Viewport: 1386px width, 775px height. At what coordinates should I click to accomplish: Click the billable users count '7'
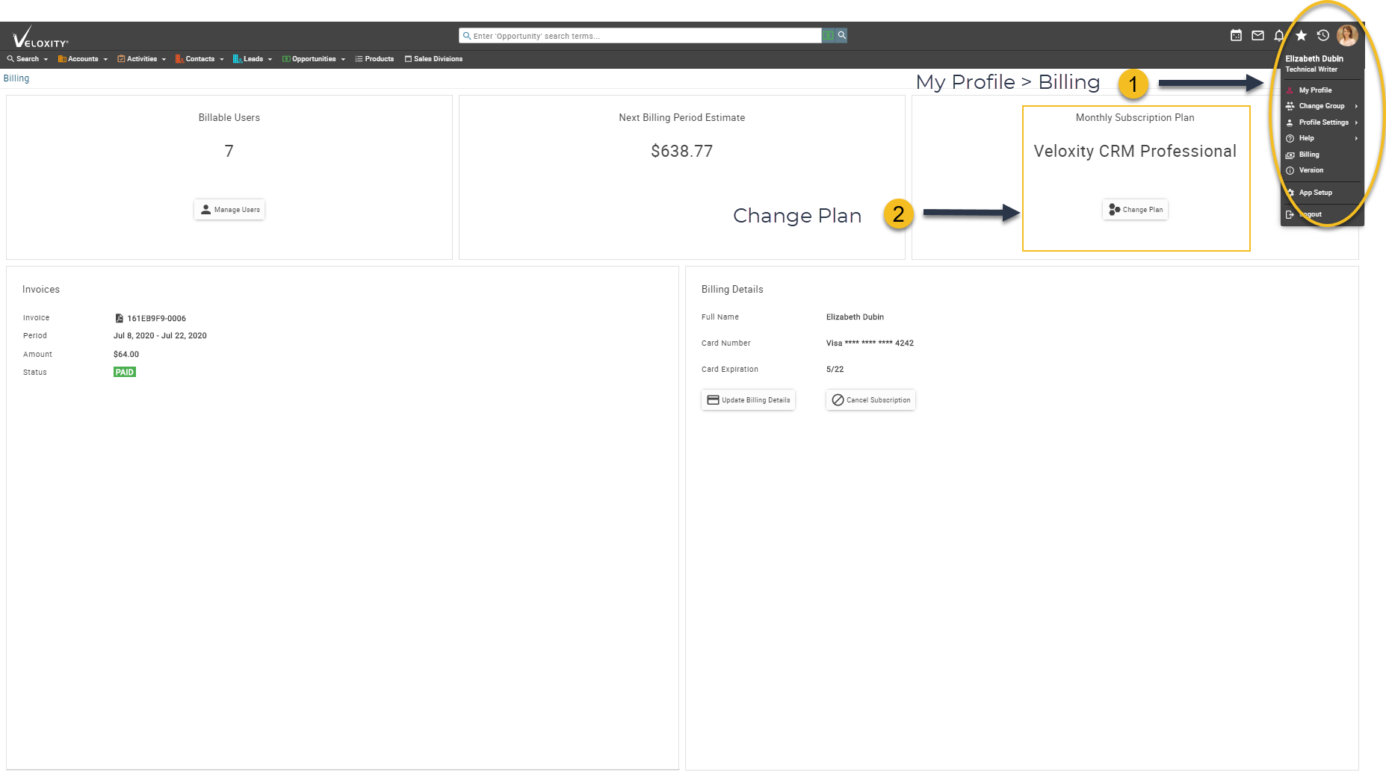(229, 152)
